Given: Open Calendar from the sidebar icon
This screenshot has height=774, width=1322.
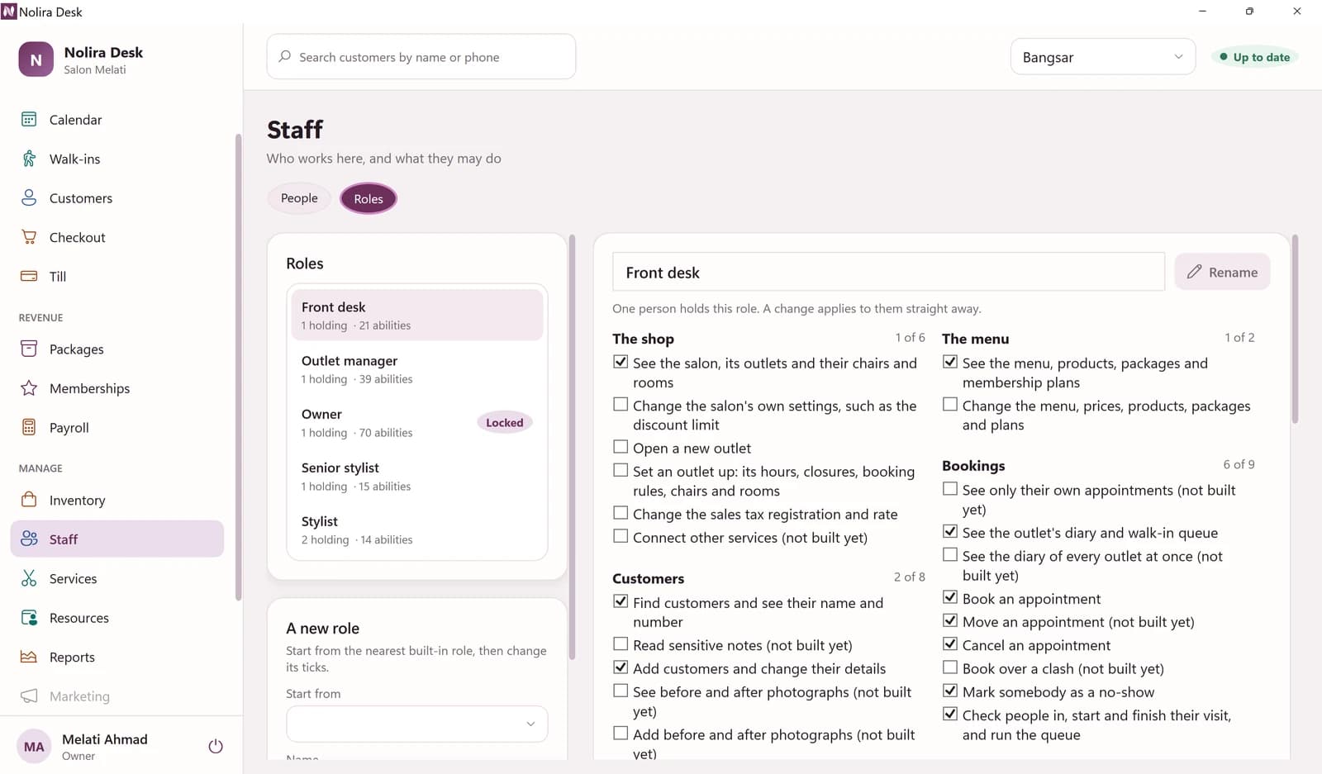Looking at the screenshot, I should 29,119.
